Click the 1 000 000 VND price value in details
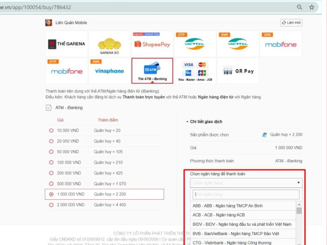This screenshot has height=245, width=327. [289, 148]
